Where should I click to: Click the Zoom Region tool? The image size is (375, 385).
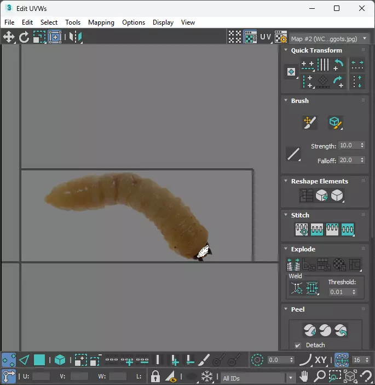pyautogui.click(x=334, y=376)
